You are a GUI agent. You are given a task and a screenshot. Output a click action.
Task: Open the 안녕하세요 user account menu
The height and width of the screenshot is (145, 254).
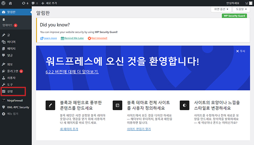pos(233,3)
